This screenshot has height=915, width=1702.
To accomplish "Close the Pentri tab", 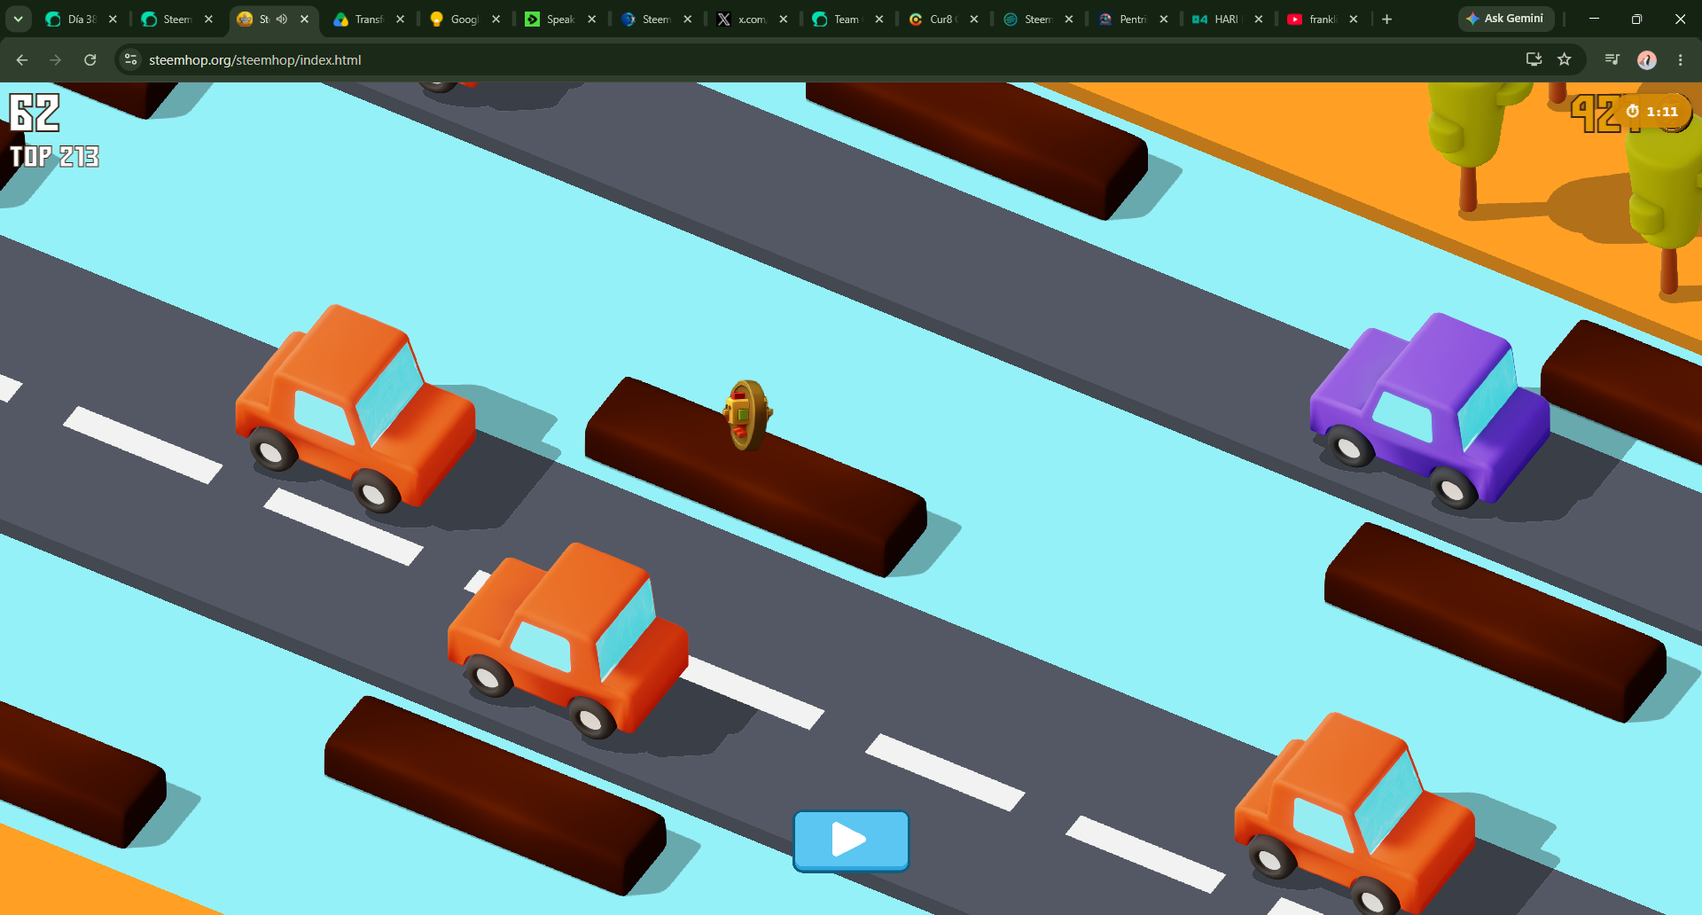I will pyautogui.click(x=1164, y=19).
